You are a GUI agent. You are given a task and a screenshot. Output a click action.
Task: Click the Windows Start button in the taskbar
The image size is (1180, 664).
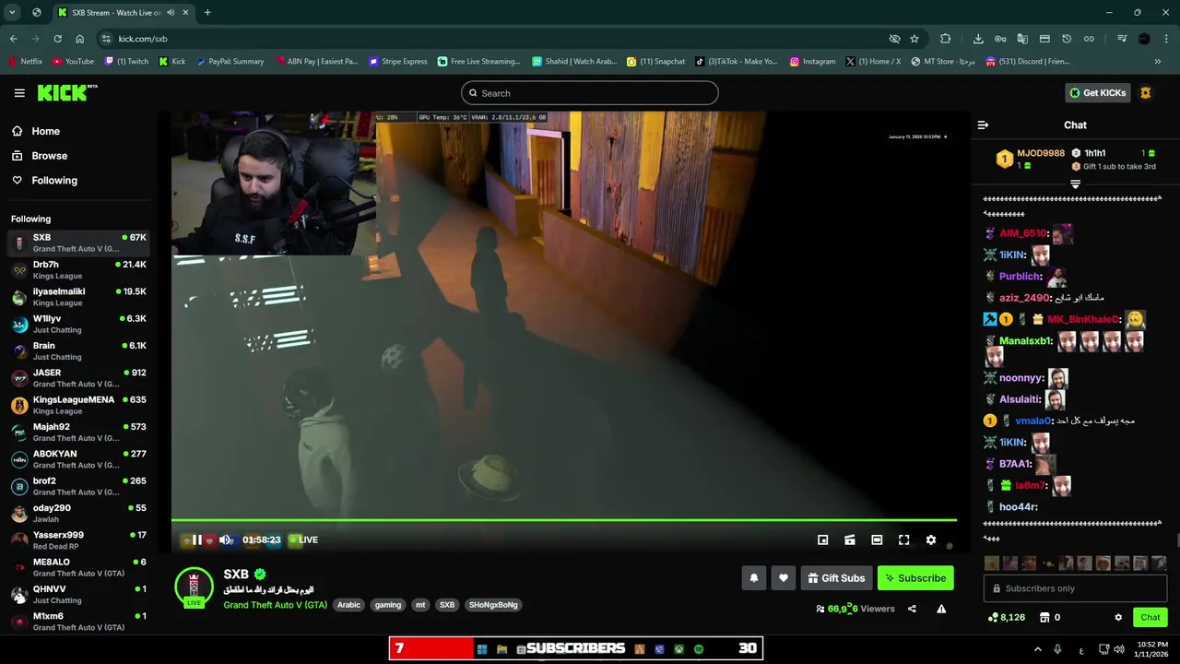481,649
